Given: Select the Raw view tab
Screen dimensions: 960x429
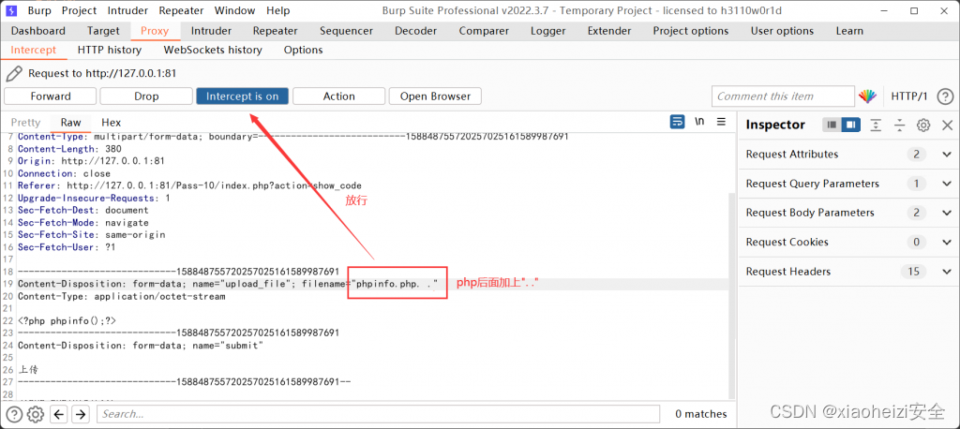Looking at the screenshot, I should click(x=71, y=123).
